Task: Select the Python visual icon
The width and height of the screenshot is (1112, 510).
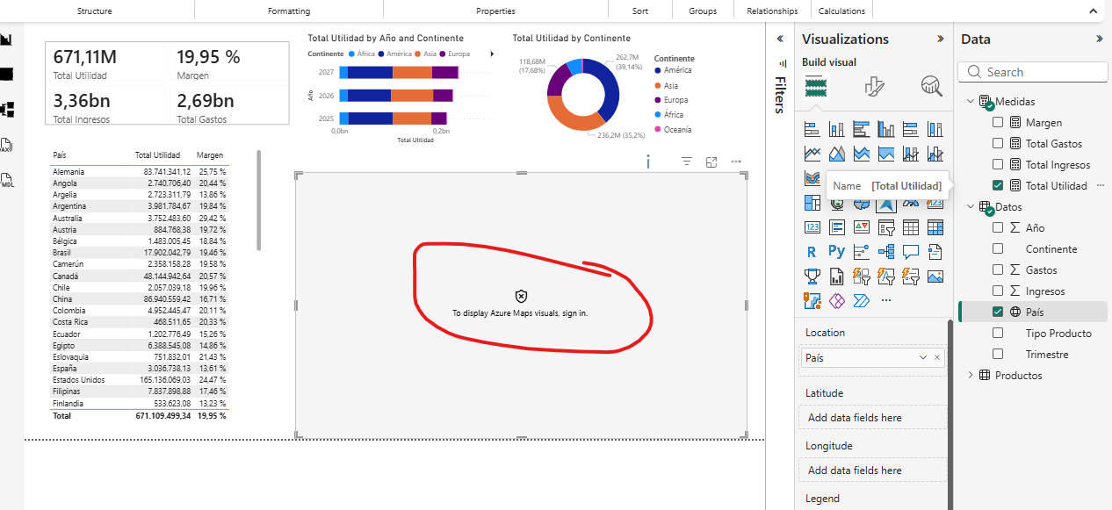Action: (836, 252)
